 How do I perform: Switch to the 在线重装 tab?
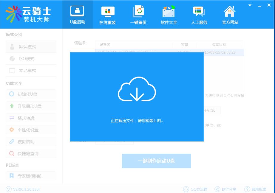pos(107,14)
